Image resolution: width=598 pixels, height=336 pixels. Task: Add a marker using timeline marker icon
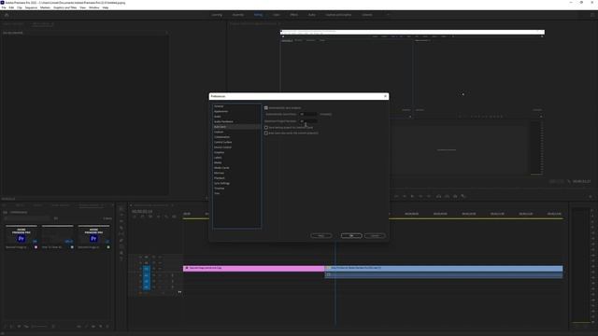tap(159, 217)
